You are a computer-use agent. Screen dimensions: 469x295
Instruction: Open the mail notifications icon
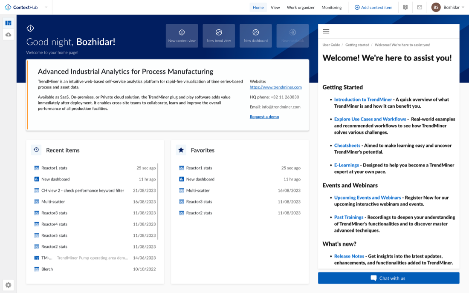point(420,7)
